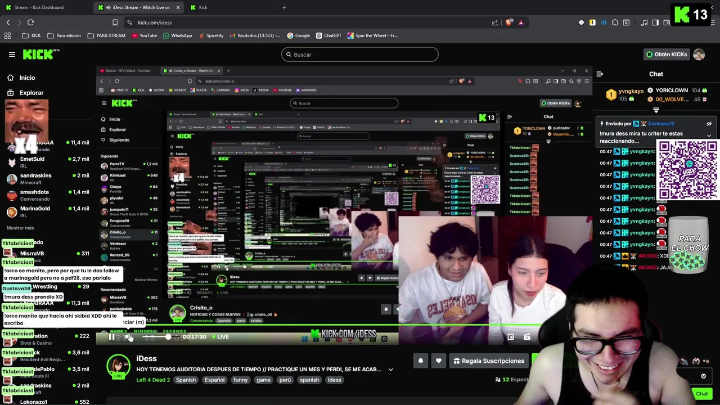Click the iDess channel name
720x405 pixels.
pyautogui.click(x=146, y=358)
